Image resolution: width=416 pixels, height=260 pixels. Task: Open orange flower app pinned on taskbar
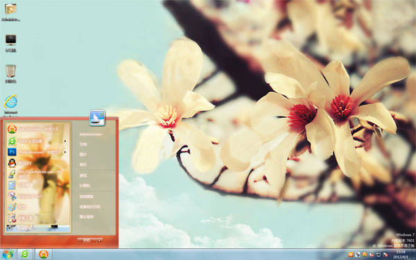point(44,254)
